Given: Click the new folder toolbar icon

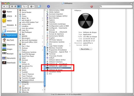Looking at the screenshot, I should click(x=39, y=6).
